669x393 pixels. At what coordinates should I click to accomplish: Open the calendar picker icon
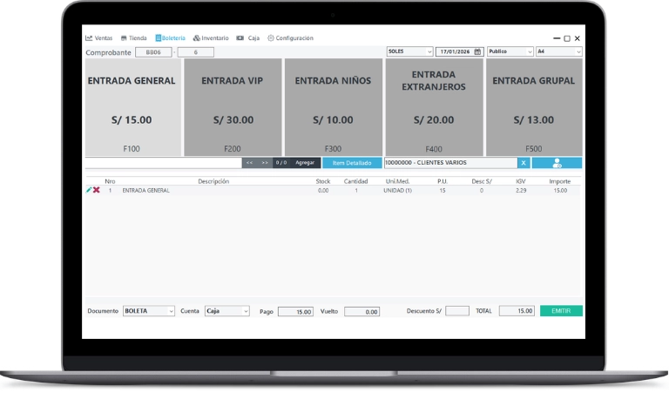tap(477, 51)
